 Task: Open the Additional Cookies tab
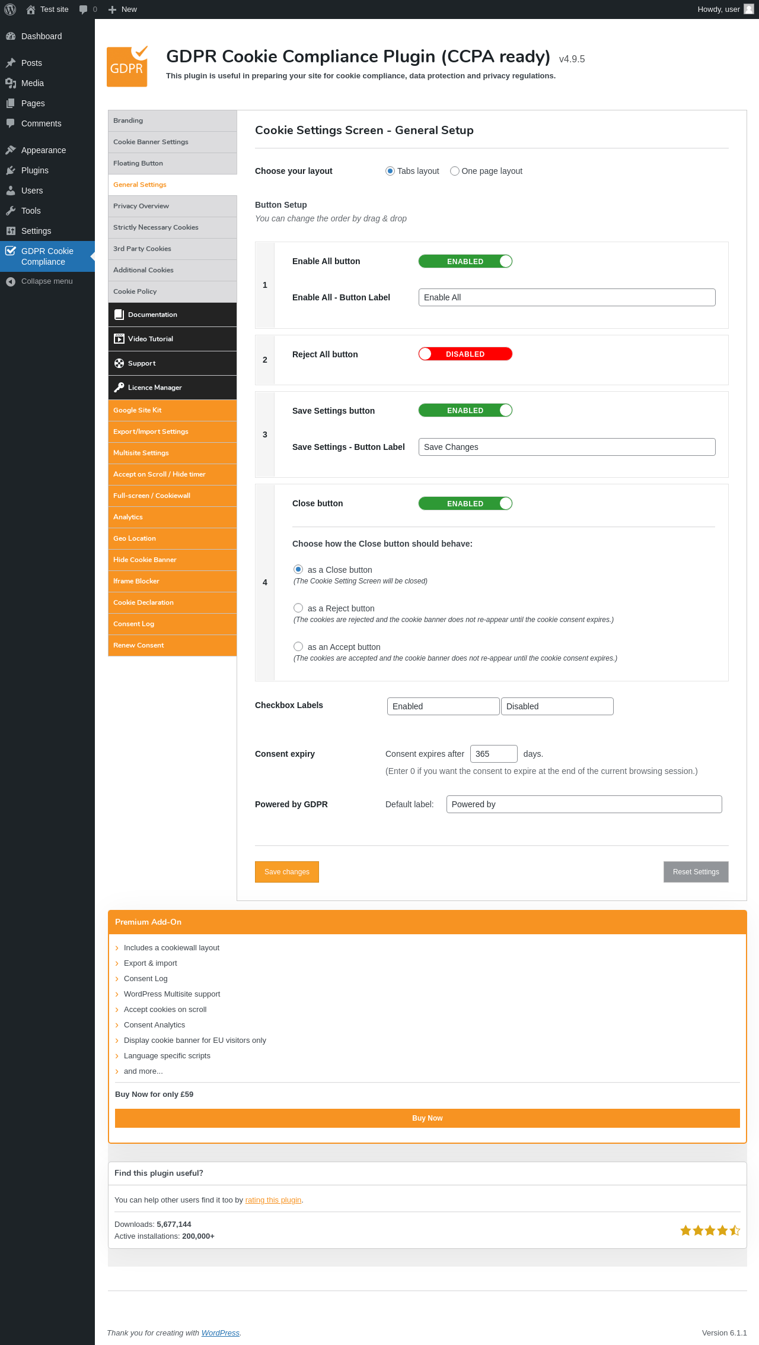tap(173, 270)
